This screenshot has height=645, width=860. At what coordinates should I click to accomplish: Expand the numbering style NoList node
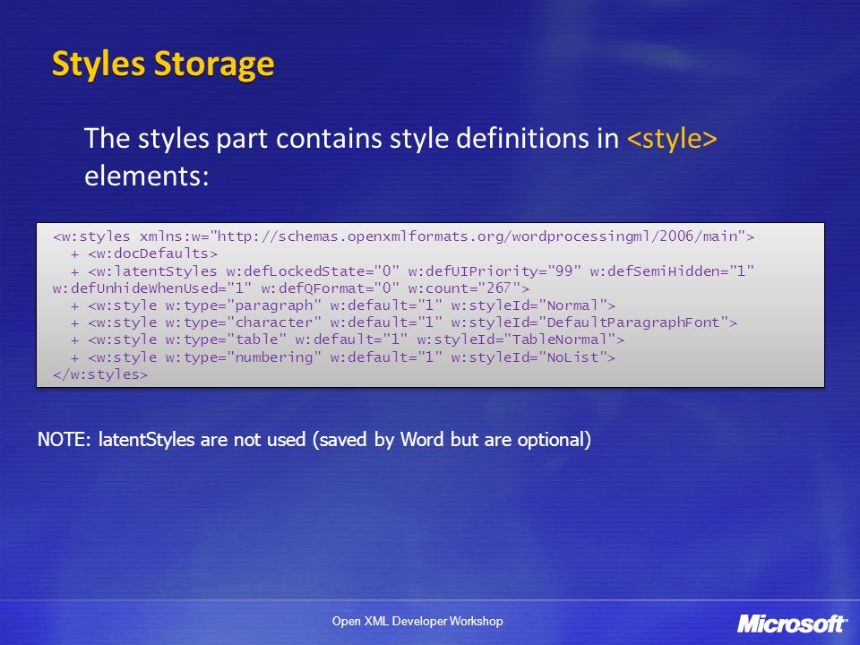pyautogui.click(x=74, y=358)
